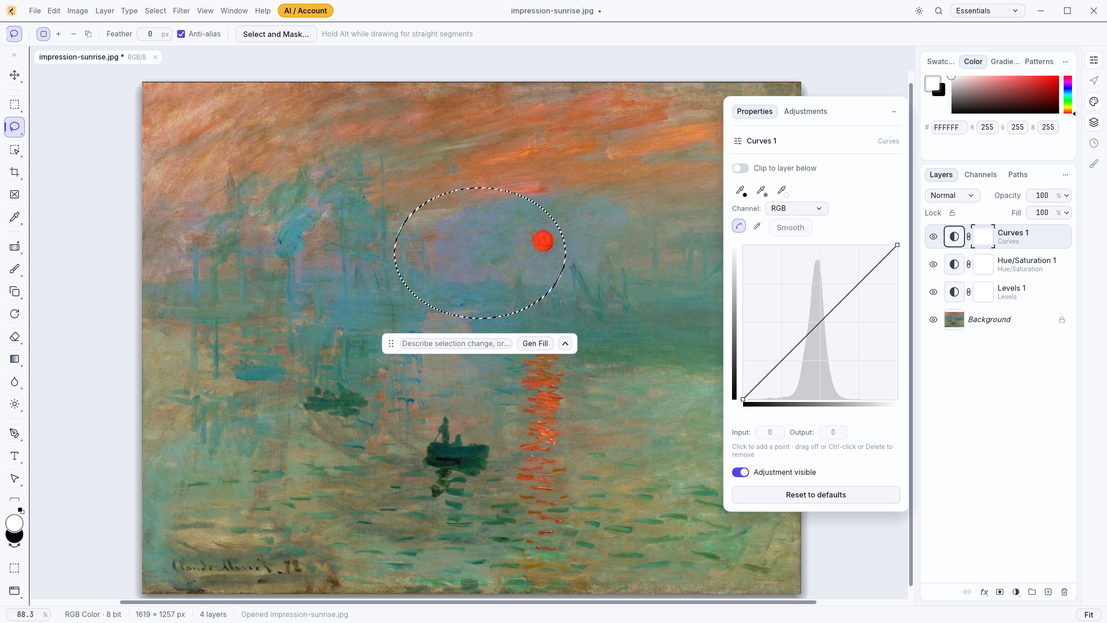Viewport: 1107px width, 623px height.
Task: Select the Clone Stamp tool
Action: [x=14, y=291]
